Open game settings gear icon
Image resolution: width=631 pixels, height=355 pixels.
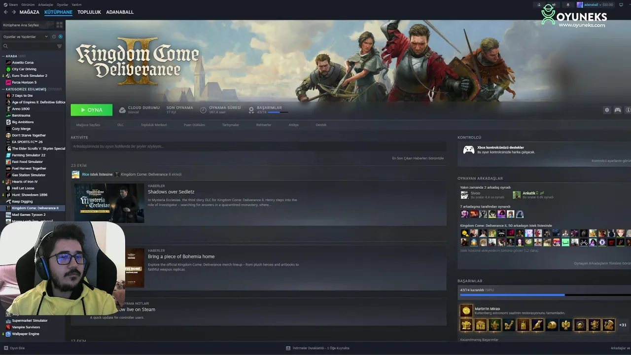click(607, 110)
